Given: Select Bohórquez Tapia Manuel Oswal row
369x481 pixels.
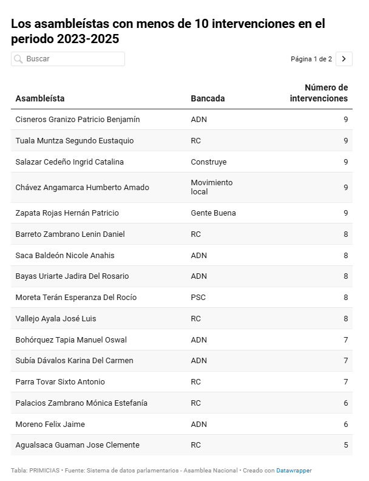Looking at the screenshot, I should 181,340.
